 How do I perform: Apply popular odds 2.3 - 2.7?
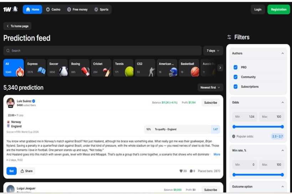[x=277, y=136]
